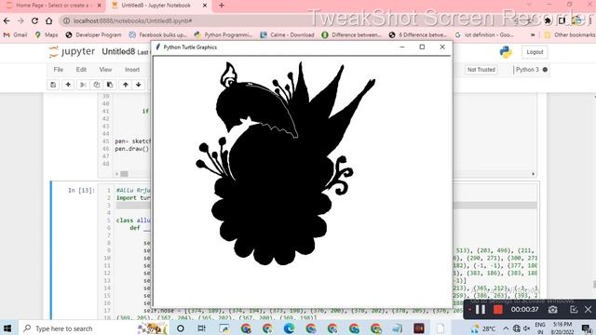Move the selected cell down
This screenshot has height=335, width=596.
(139, 85)
